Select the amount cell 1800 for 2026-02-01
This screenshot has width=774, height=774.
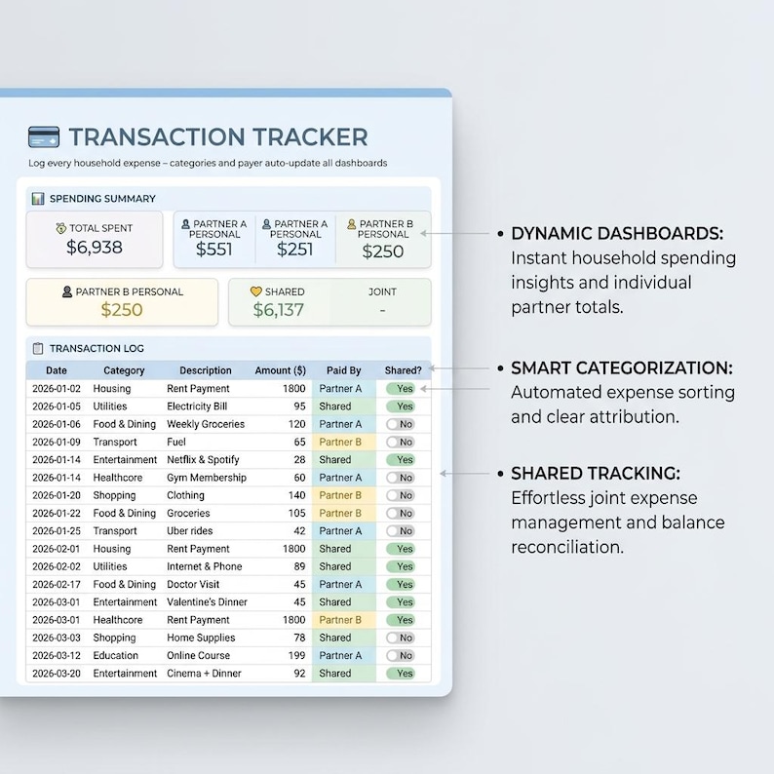294,549
